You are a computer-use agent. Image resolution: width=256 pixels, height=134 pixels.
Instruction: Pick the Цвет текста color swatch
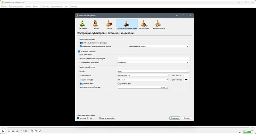pyautogui.click(x=186, y=75)
